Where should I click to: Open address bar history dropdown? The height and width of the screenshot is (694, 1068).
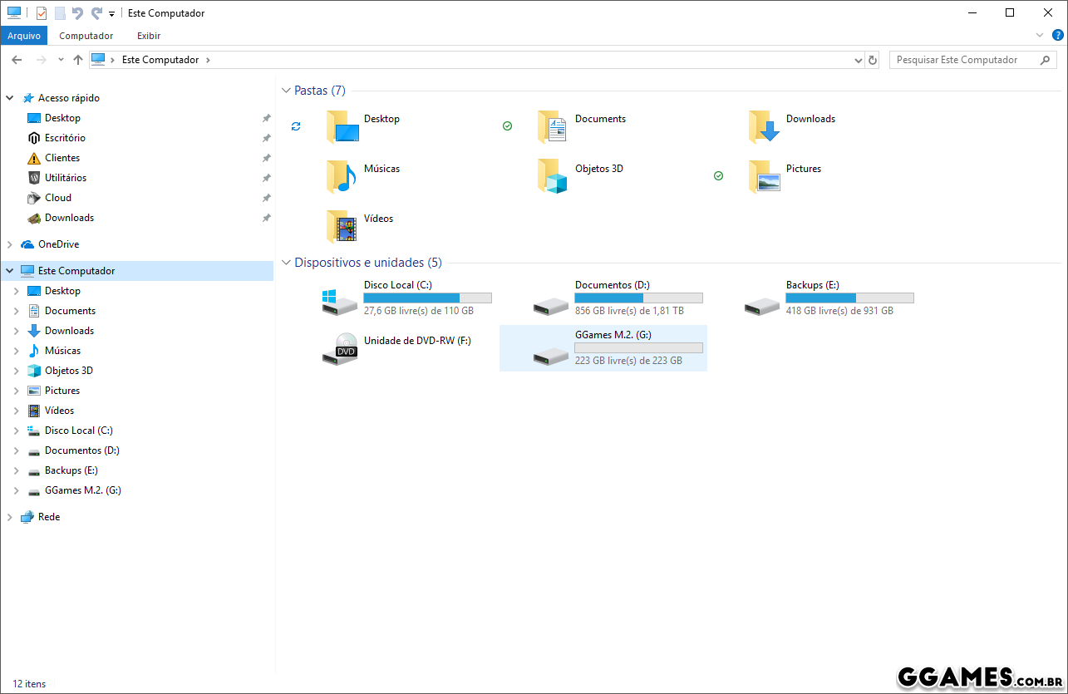(859, 60)
